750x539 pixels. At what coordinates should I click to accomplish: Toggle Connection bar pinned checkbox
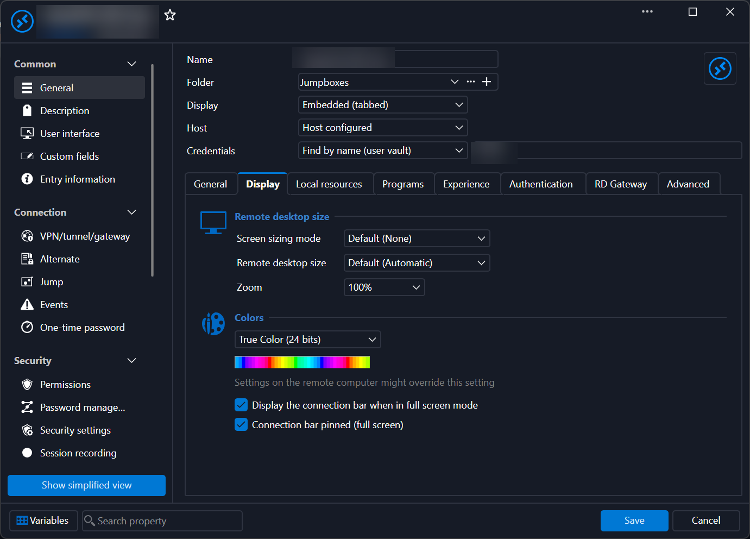[241, 425]
